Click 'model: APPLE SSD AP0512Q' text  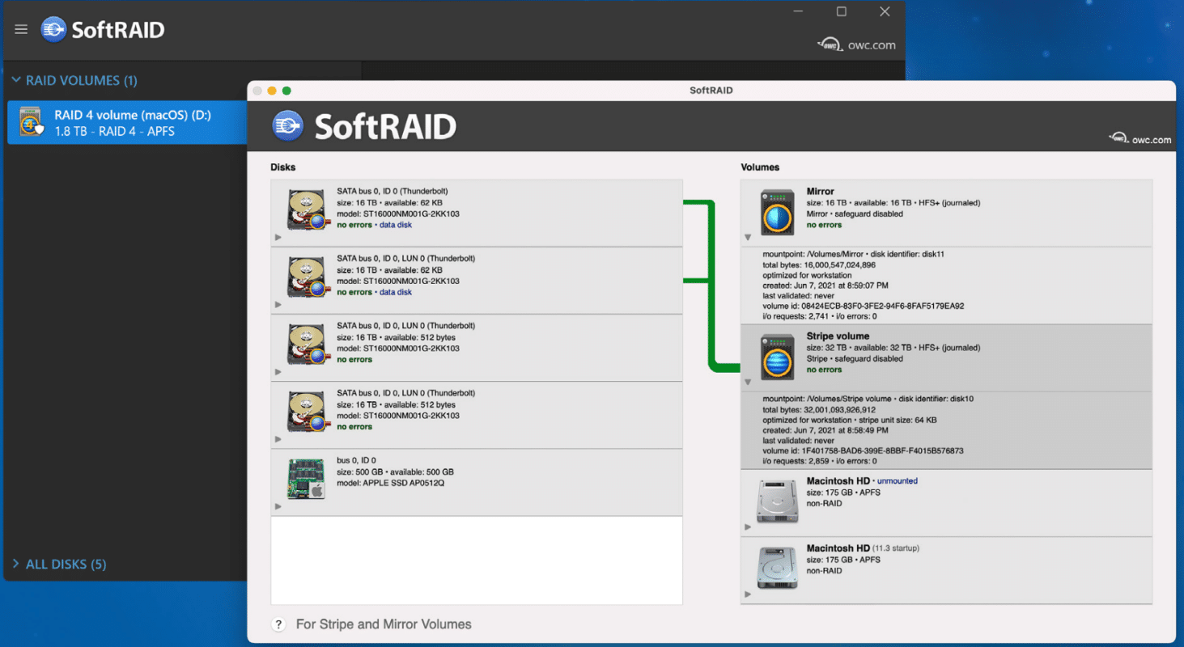coord(391,483)
